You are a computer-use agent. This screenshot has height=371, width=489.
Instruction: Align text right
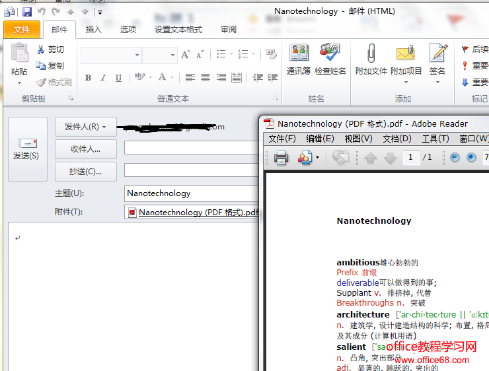coord(221,77)
